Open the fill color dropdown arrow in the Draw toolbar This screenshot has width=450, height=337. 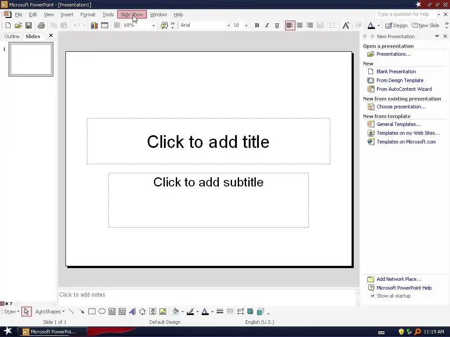[x=182, y=312]
